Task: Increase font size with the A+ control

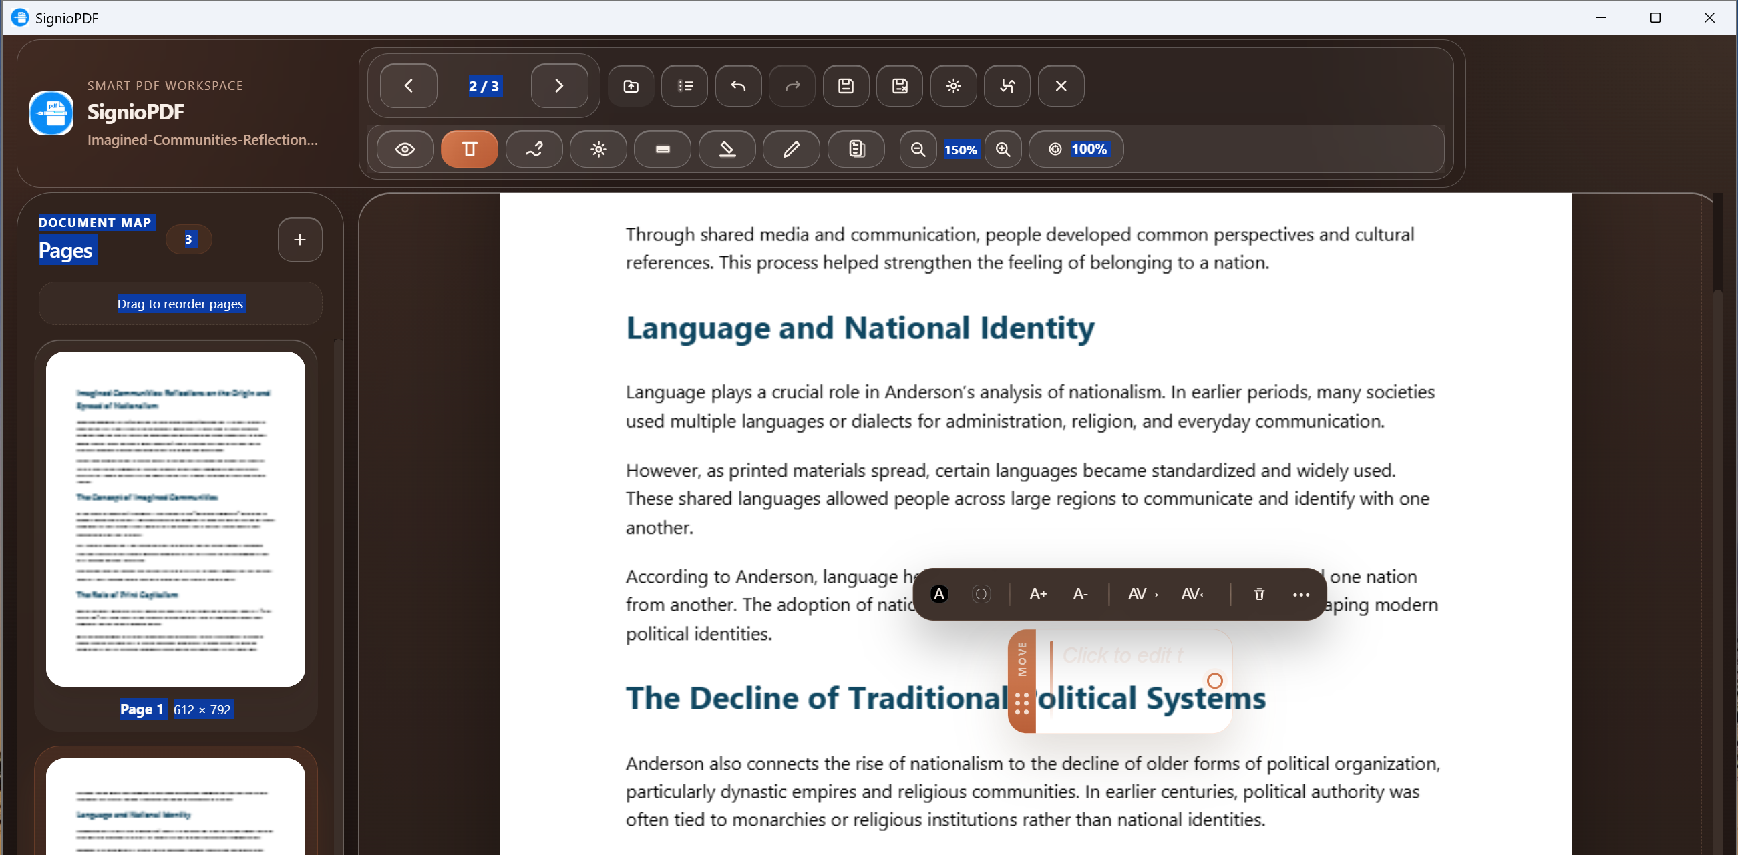Action: coord(1038,594)
